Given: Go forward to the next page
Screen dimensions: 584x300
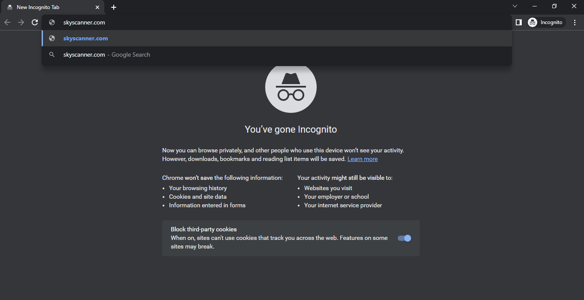Looking at the screenshot, I should pos(21,22).
